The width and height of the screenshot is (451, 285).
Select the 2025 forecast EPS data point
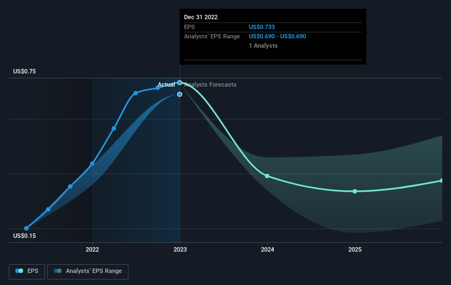(355, 191)
